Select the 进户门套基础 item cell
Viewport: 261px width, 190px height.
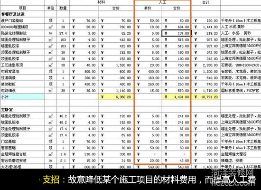point(22,21)
